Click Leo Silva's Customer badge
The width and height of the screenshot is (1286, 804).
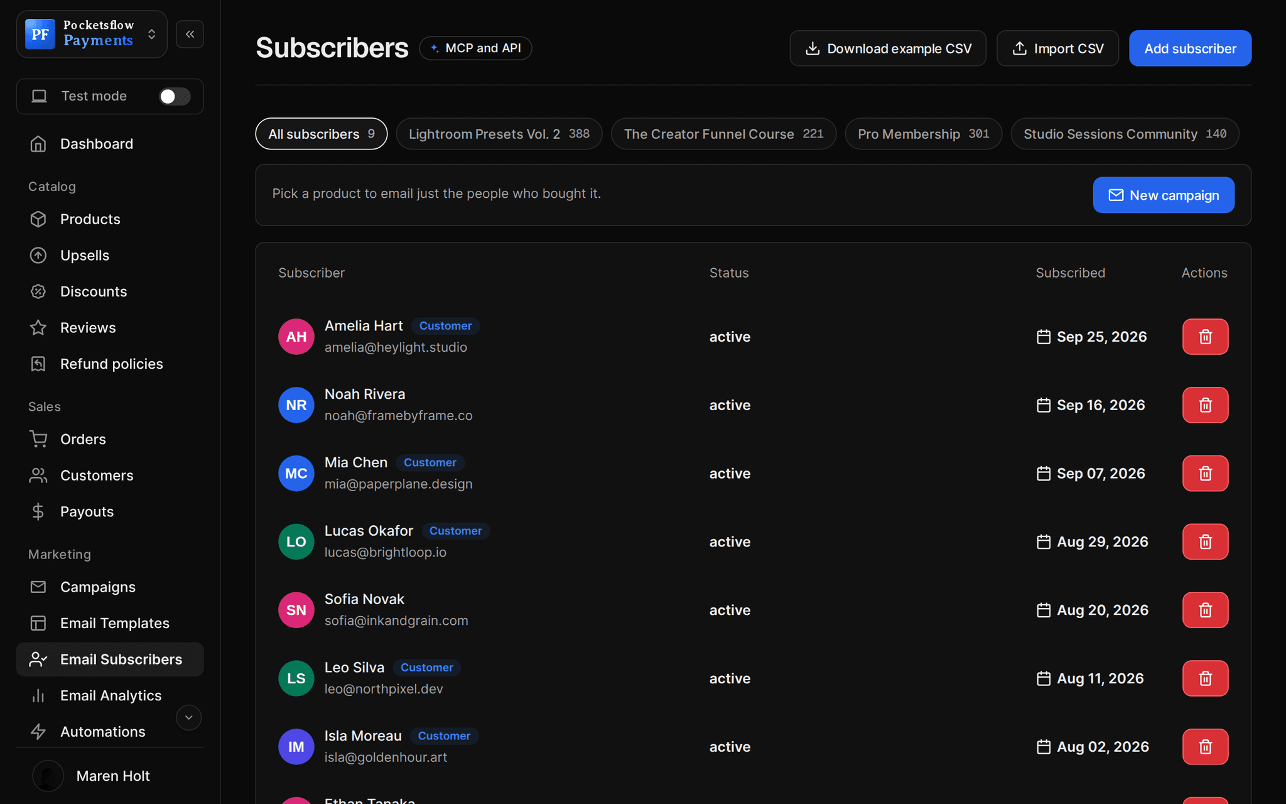coord(426,668)
